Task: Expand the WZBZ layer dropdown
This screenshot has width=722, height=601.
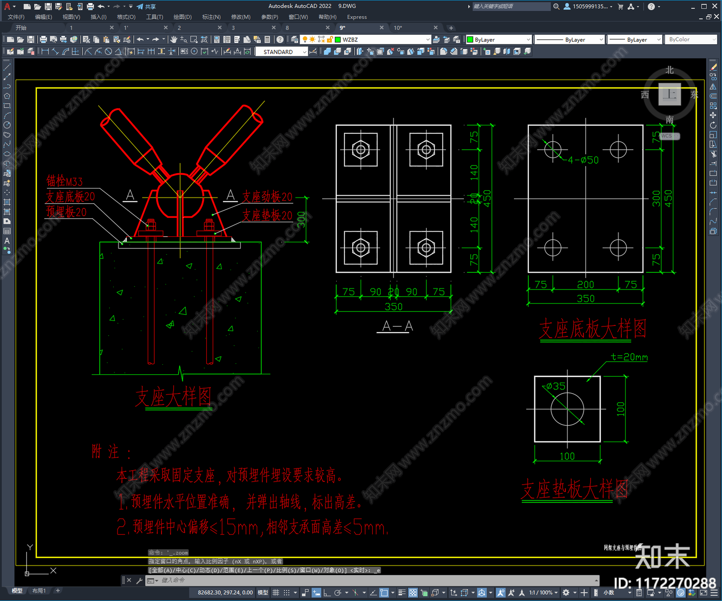Action: tap(427, 40)
